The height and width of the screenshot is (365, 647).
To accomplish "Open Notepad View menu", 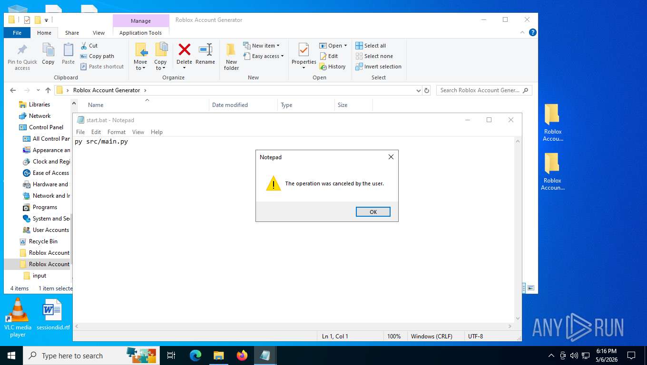I will pos(138,132).
